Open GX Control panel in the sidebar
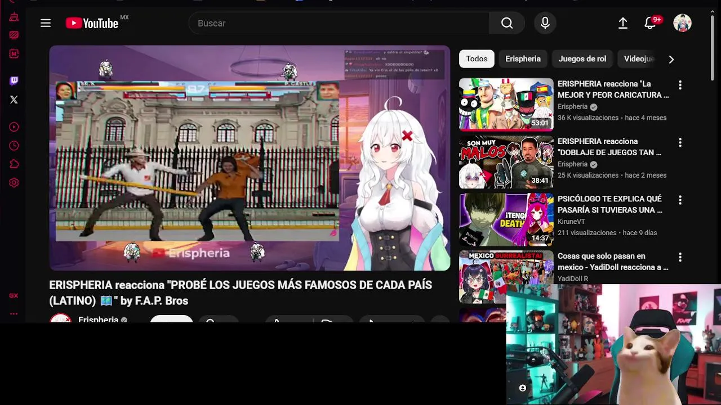This screenshot has height=405, width=721. pyautogui.click(x=14, y=35)
